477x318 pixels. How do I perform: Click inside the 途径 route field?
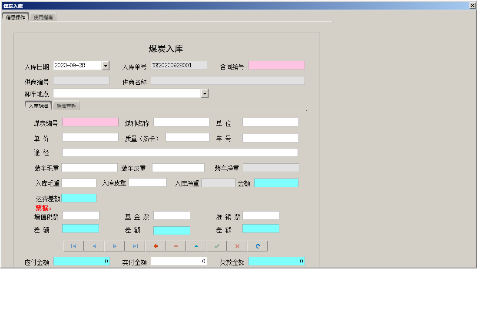[180, 152]
